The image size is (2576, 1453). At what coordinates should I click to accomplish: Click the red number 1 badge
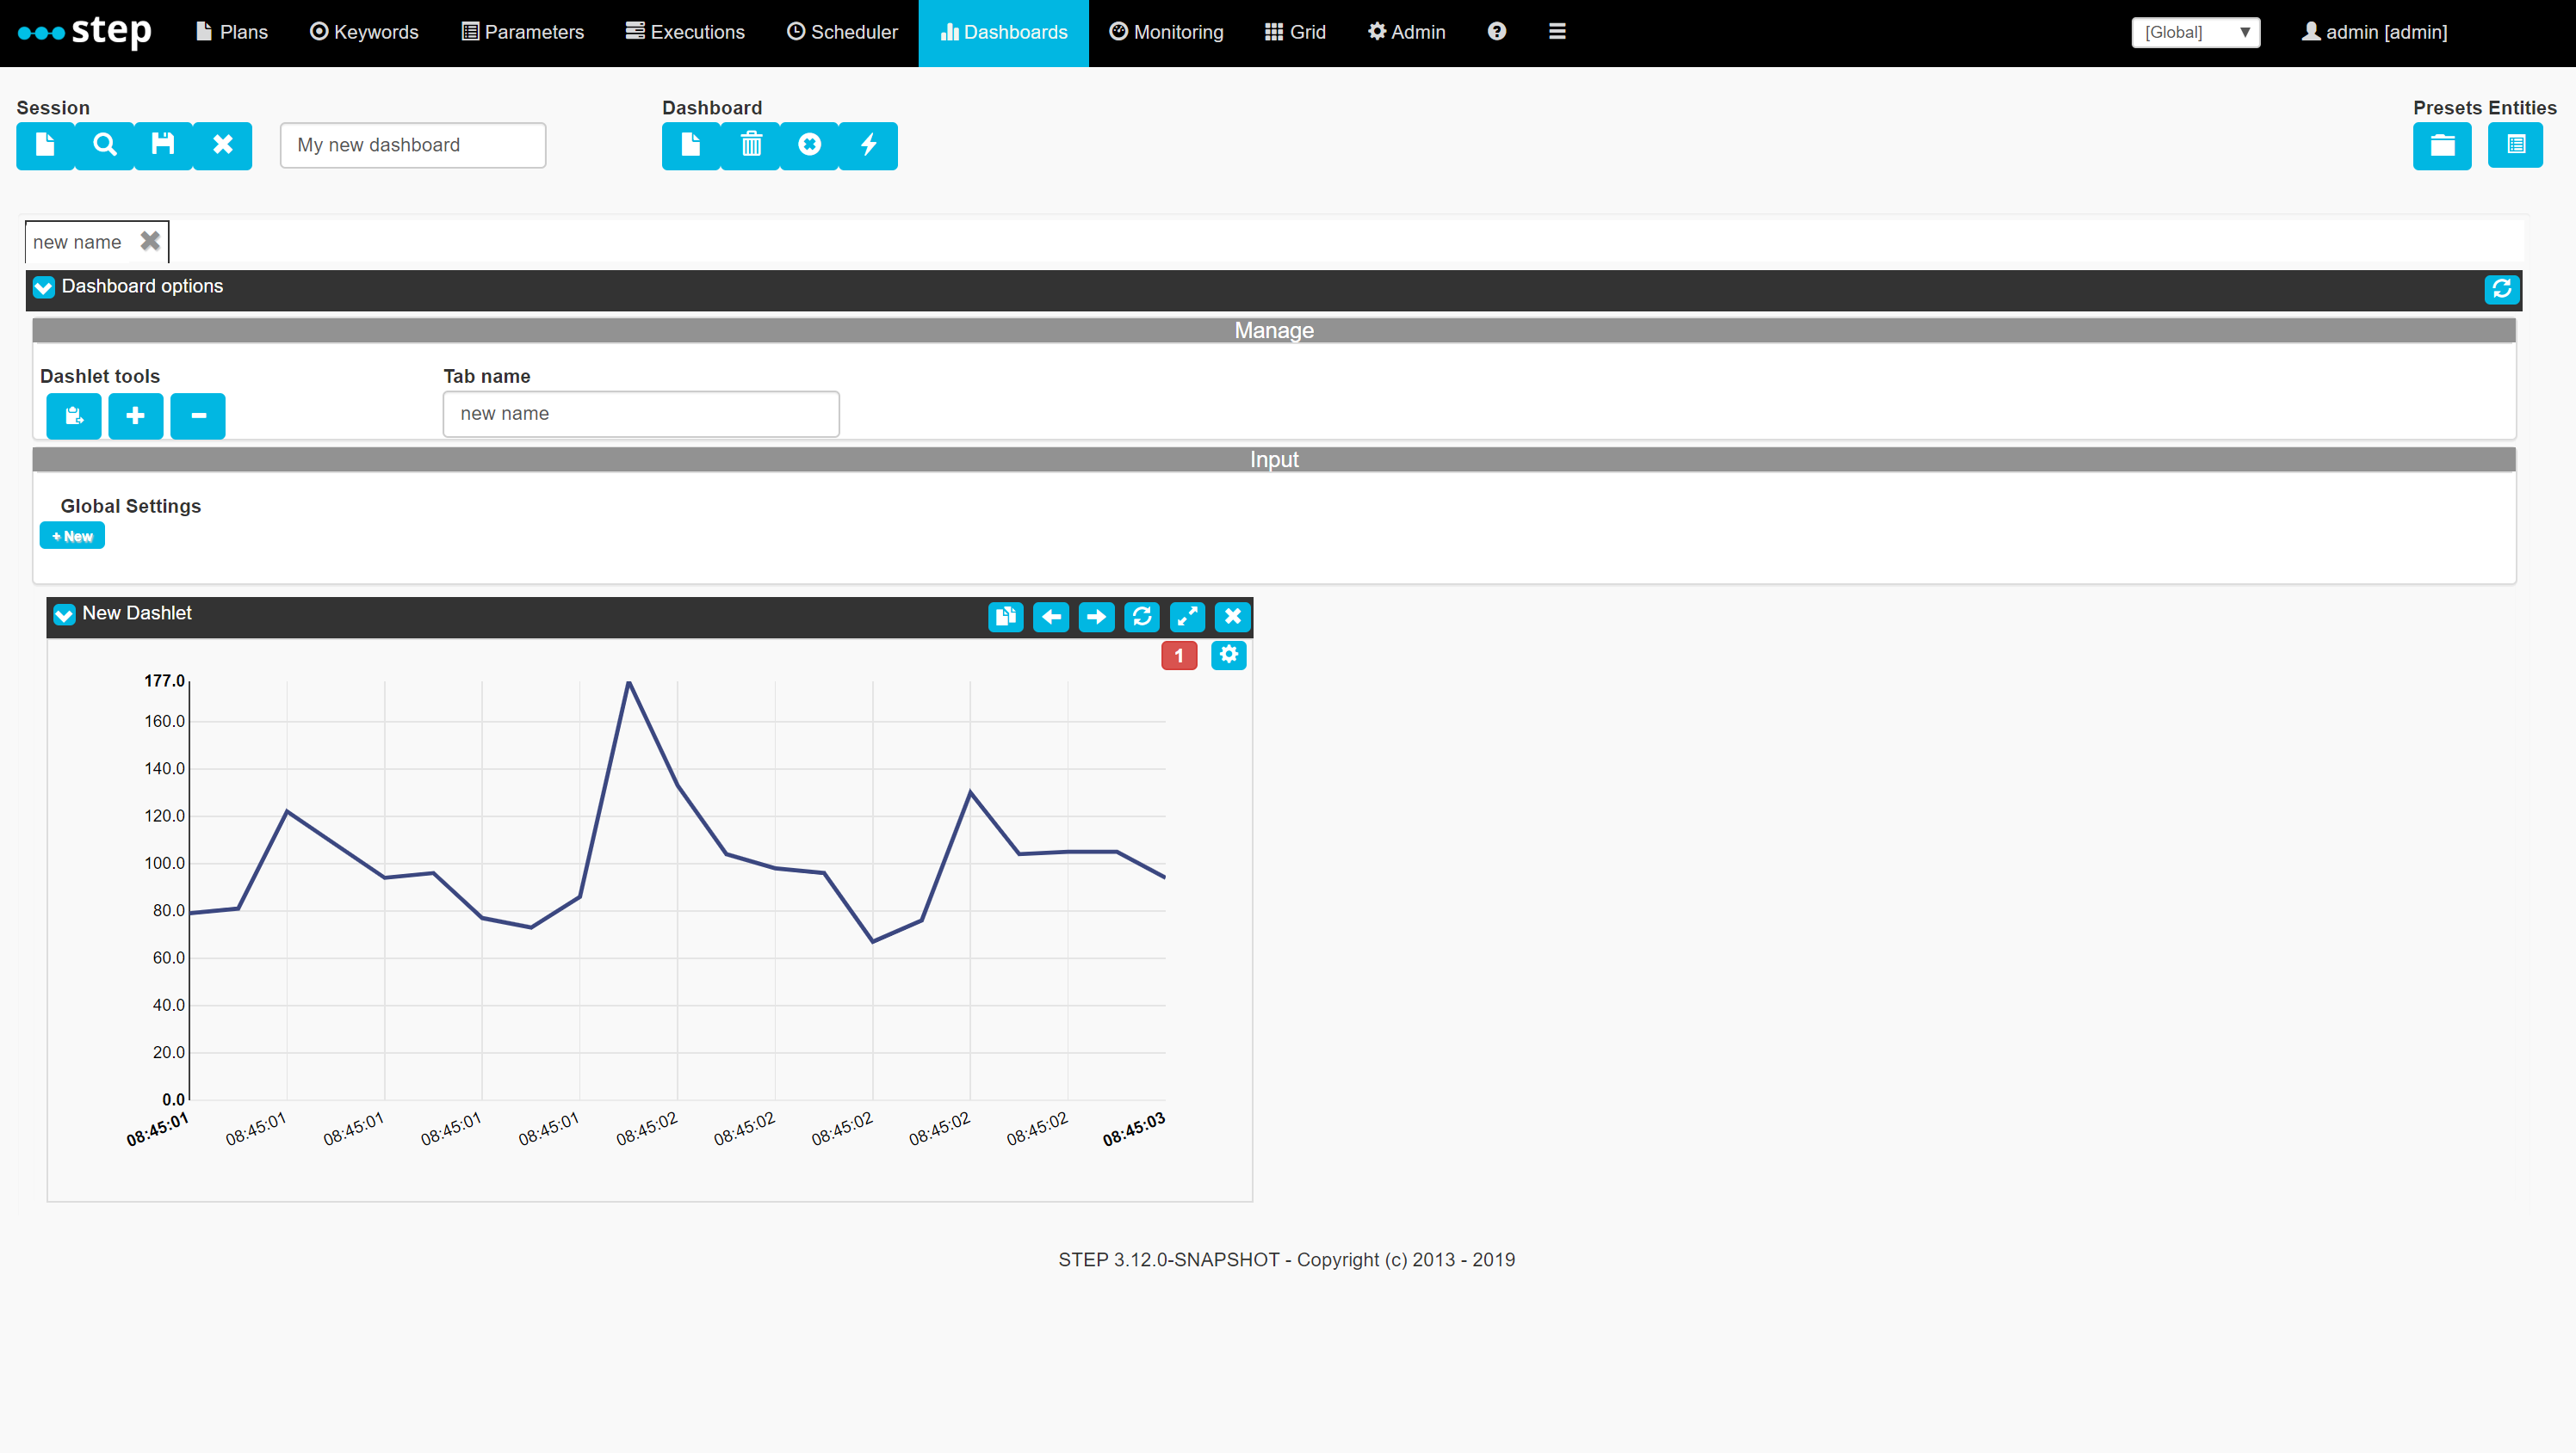tap(1179, 656)
